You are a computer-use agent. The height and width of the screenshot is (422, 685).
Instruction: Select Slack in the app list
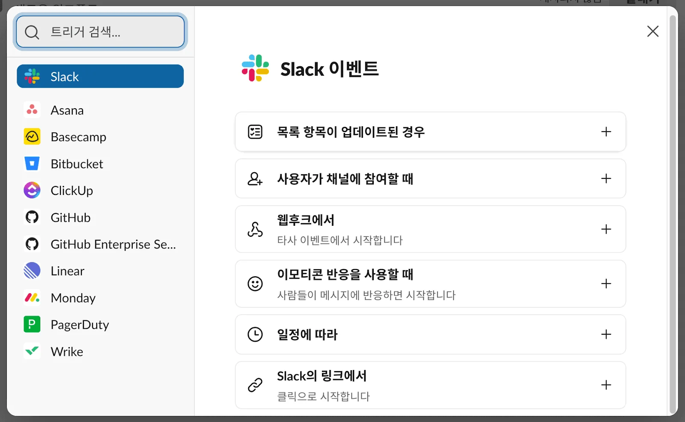click(x=100, y=77)
